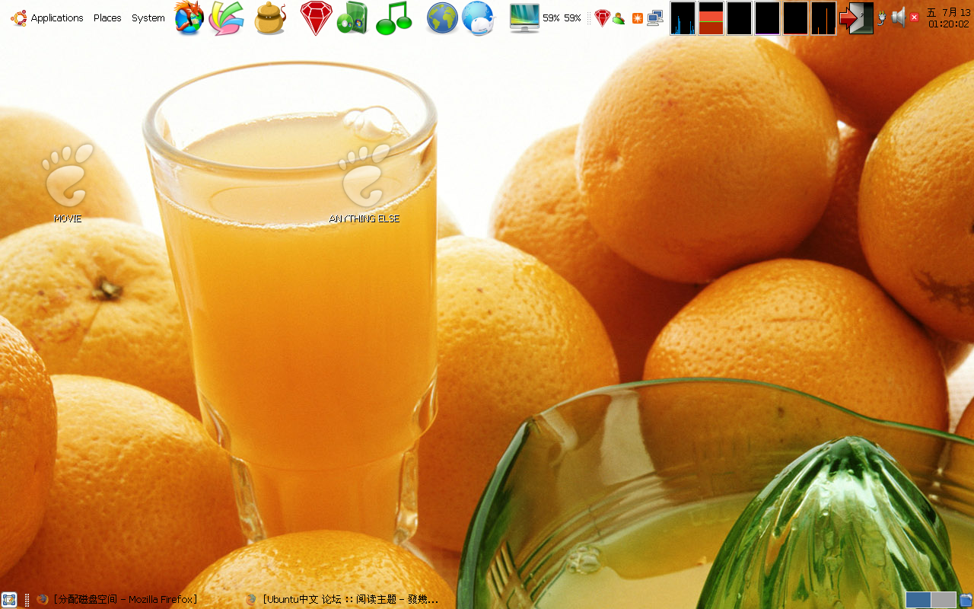Image resolution: width=974 pixels, height=609 pixels.
Task: Open the trash icon in bottom panel
Action: [x=966, y=600]
